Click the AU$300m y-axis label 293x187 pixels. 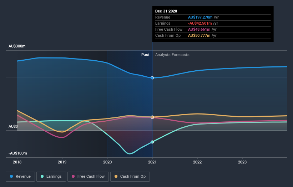pos(17,46)
